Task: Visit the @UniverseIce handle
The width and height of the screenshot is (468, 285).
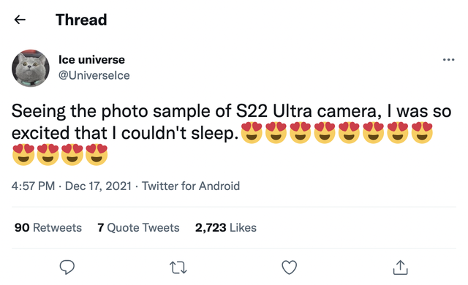Action: (x=94, y=75)
